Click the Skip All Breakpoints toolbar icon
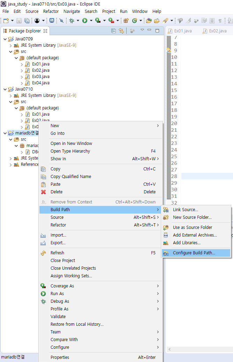This screenshot has height=362, width=233. [61, 21]
